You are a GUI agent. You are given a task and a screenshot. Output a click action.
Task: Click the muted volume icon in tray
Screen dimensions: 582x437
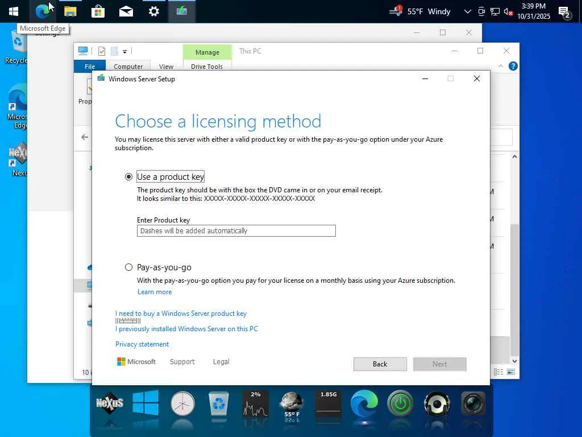(509, 11)
